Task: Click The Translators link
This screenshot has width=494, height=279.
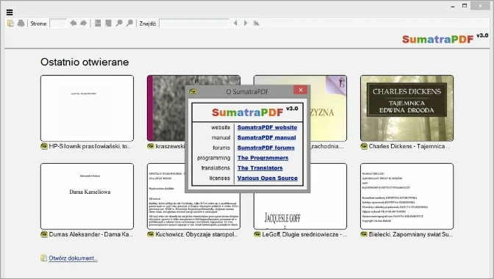Action: pyautogui.click(x=260, y=168)
